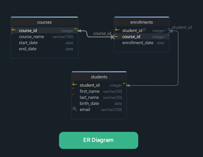Click the varchar(100) type of course_name
The height and width of the screenshot is (157, 203).
coord(62,37)
